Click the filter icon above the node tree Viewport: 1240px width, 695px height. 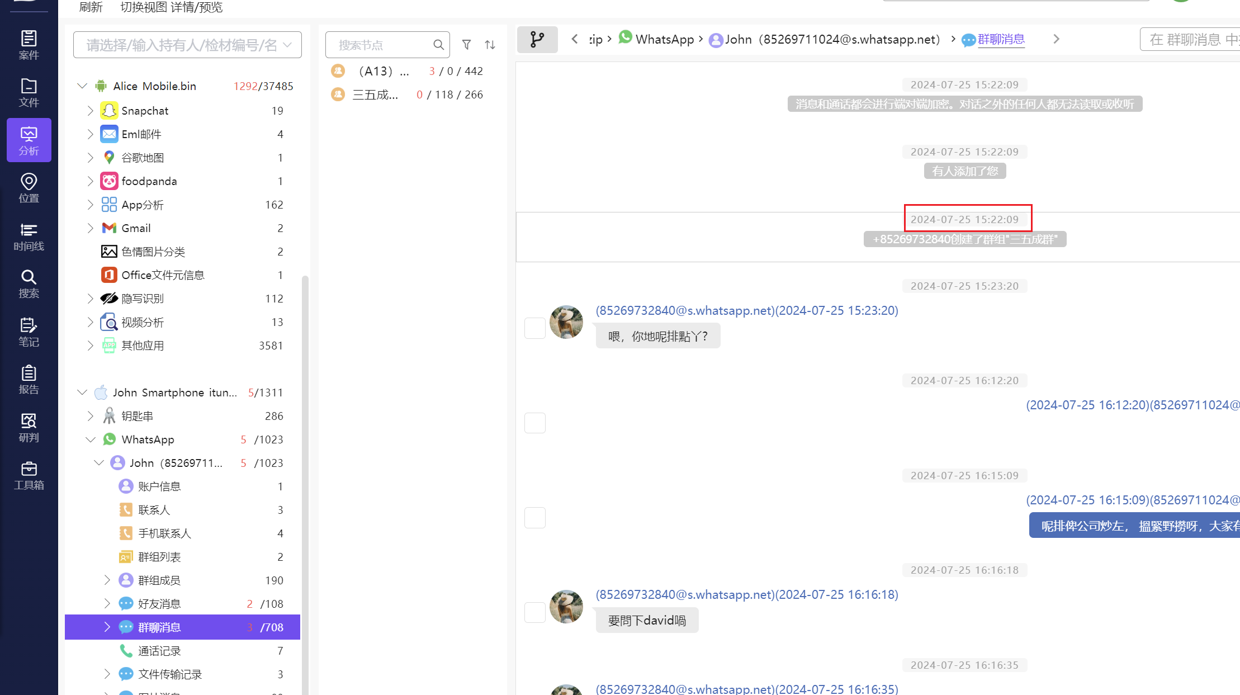(x=466, y=44)
